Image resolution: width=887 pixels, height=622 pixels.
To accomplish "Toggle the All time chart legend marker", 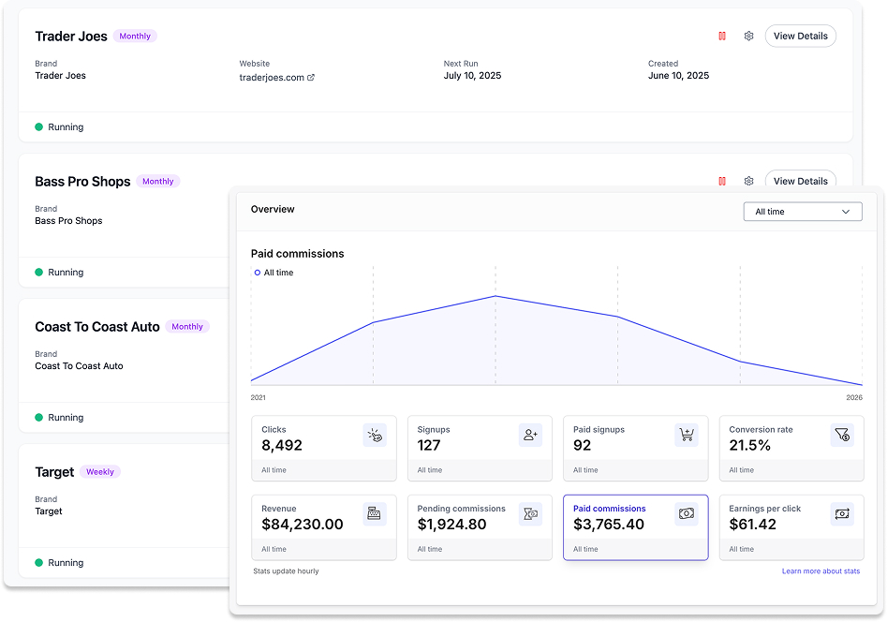I will (x=258, y=273).
